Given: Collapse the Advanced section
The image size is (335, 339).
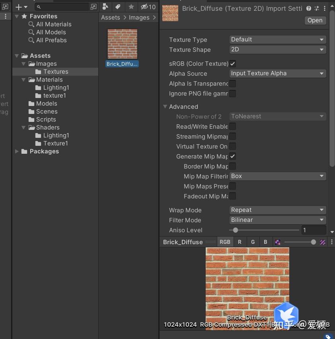Looking at the screenshot, I should tap(165, 107).
